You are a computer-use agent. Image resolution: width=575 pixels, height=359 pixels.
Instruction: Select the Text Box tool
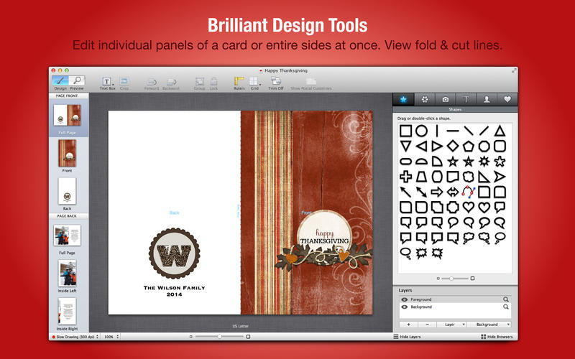(x=107, y=81)
